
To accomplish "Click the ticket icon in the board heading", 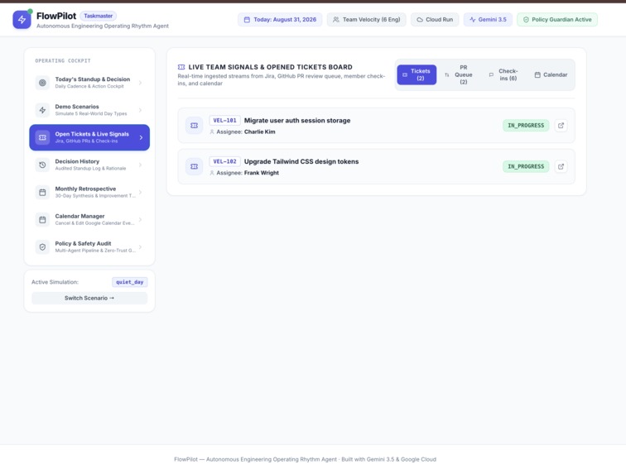I will pos(181,67).
